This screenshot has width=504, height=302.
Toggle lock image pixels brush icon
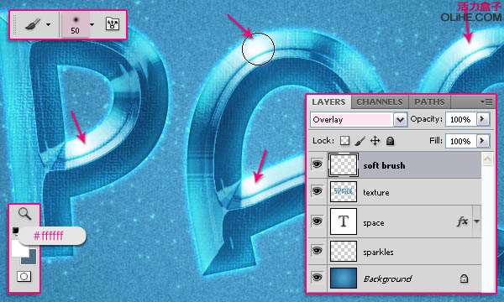pos(360,141)
